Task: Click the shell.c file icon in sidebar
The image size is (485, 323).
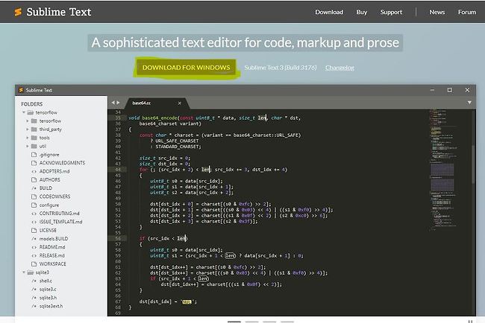Action: tap(34, 281)
